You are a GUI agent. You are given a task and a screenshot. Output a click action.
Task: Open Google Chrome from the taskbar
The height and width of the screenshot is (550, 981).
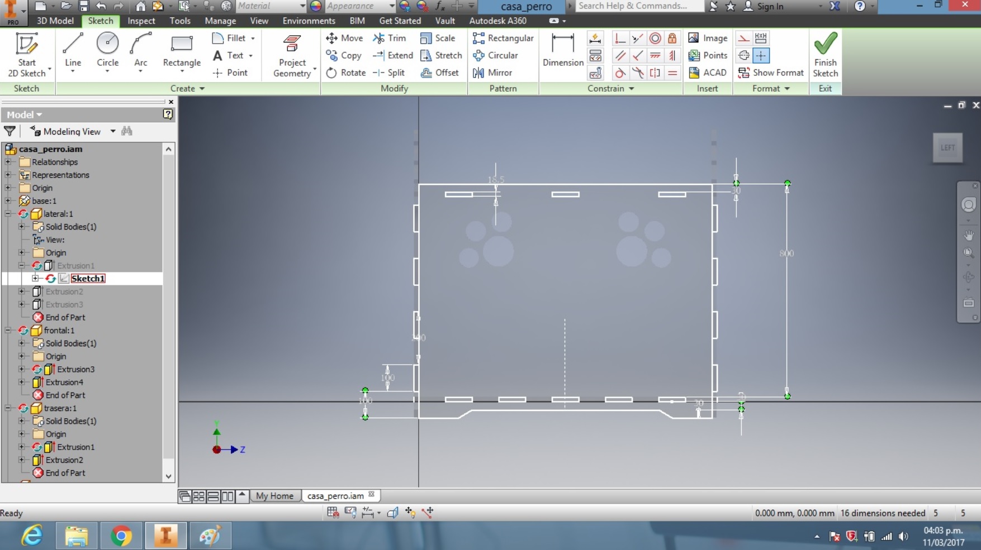pos(121,536)
